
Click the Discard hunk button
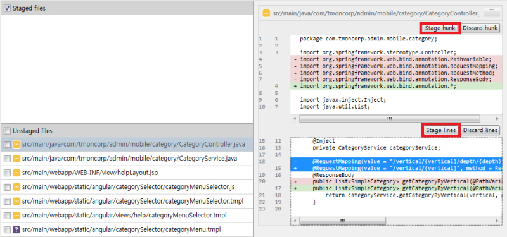click(x=480, y=28)
